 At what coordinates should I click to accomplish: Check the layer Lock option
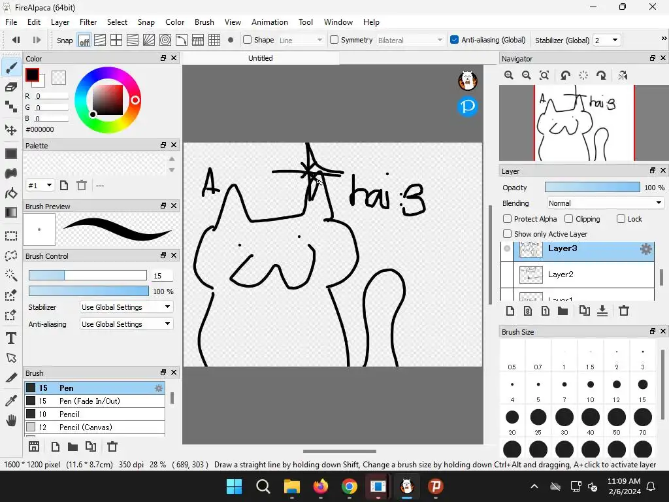coord(621,219)
